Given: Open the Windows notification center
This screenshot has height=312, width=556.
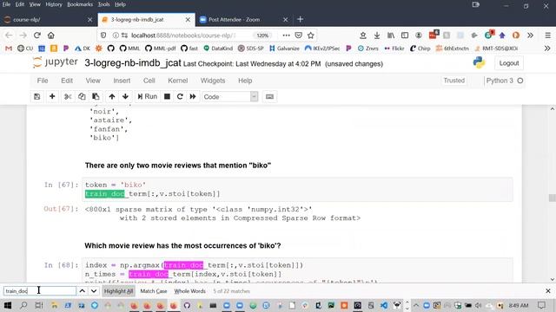Looking at the screenshot, I should coord(542,305).
